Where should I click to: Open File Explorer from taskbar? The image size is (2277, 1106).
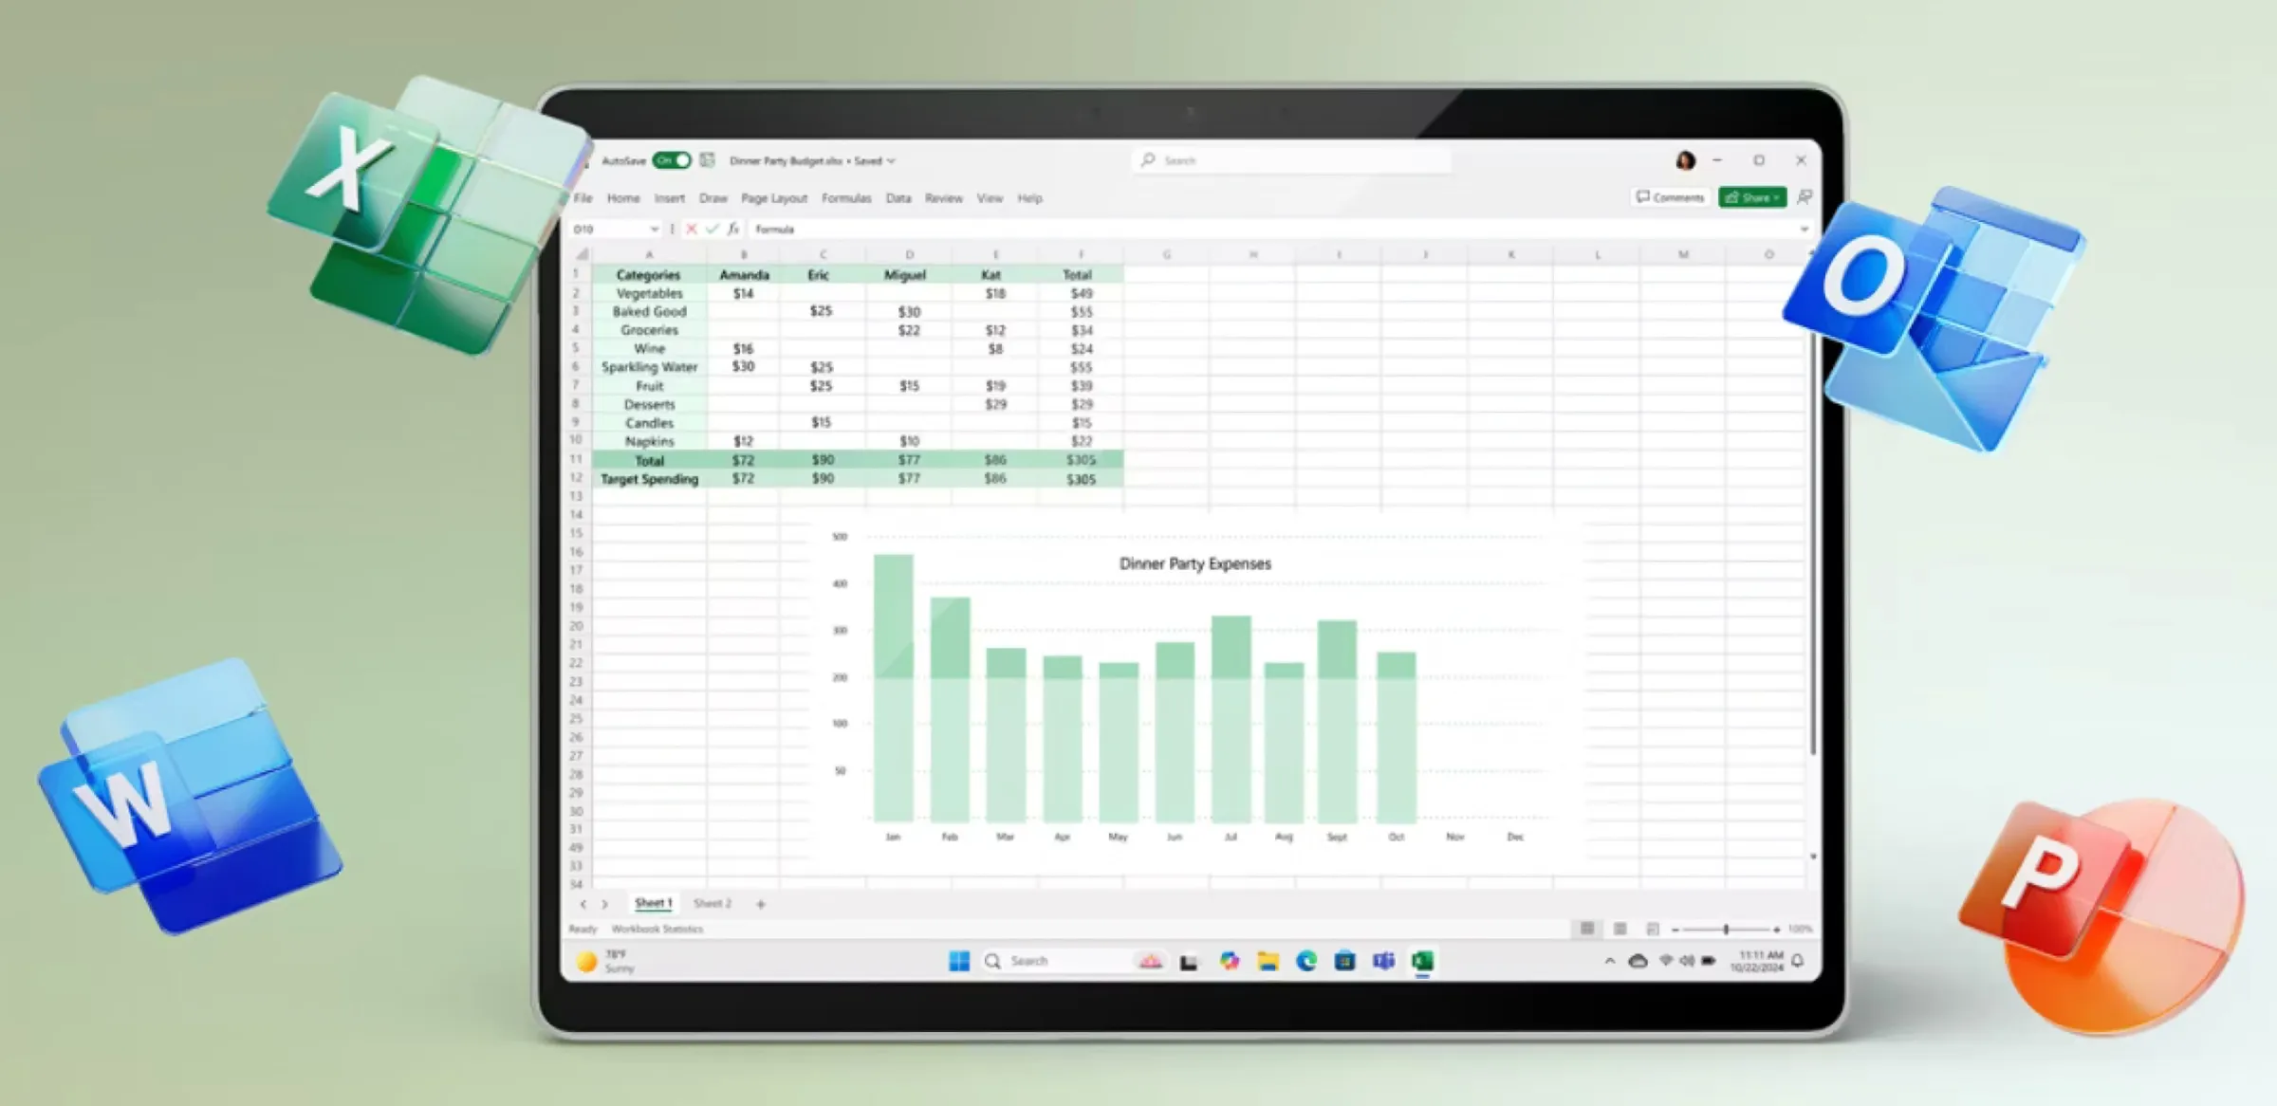pos(1268,961)
